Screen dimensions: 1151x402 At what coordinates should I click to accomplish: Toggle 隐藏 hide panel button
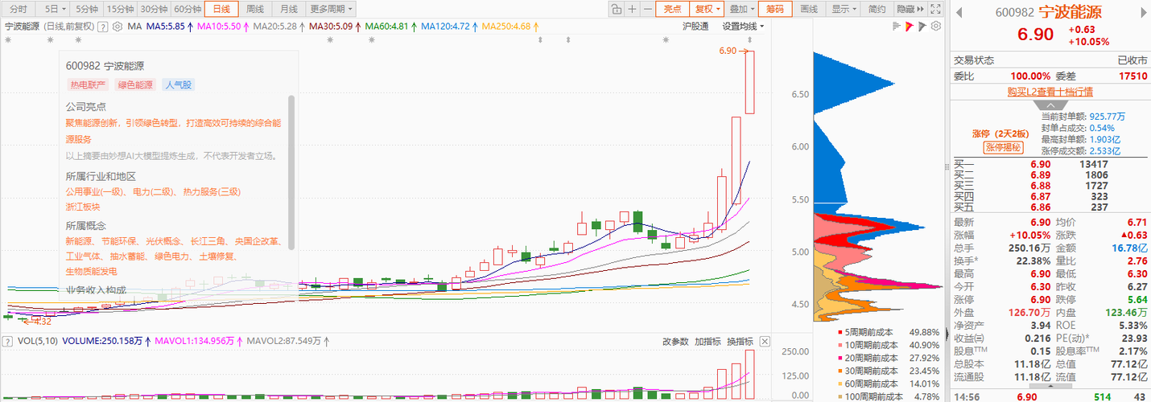tap(909, 10)
